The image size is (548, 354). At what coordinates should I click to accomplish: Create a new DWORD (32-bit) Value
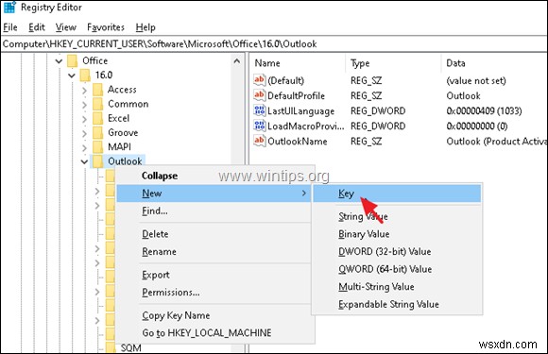point(397,251)
